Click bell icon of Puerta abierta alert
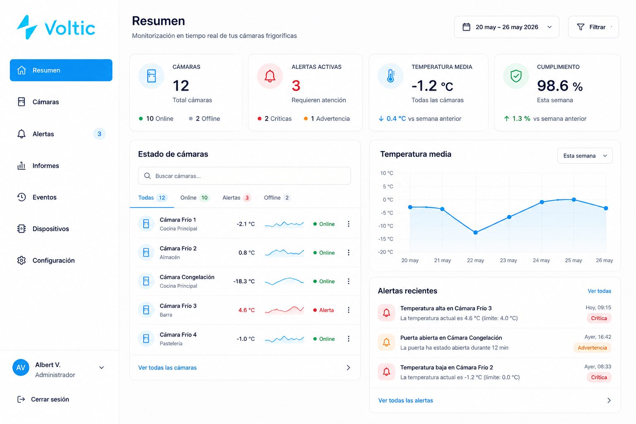Screen dimensions: 636x424 coord(386,342)
